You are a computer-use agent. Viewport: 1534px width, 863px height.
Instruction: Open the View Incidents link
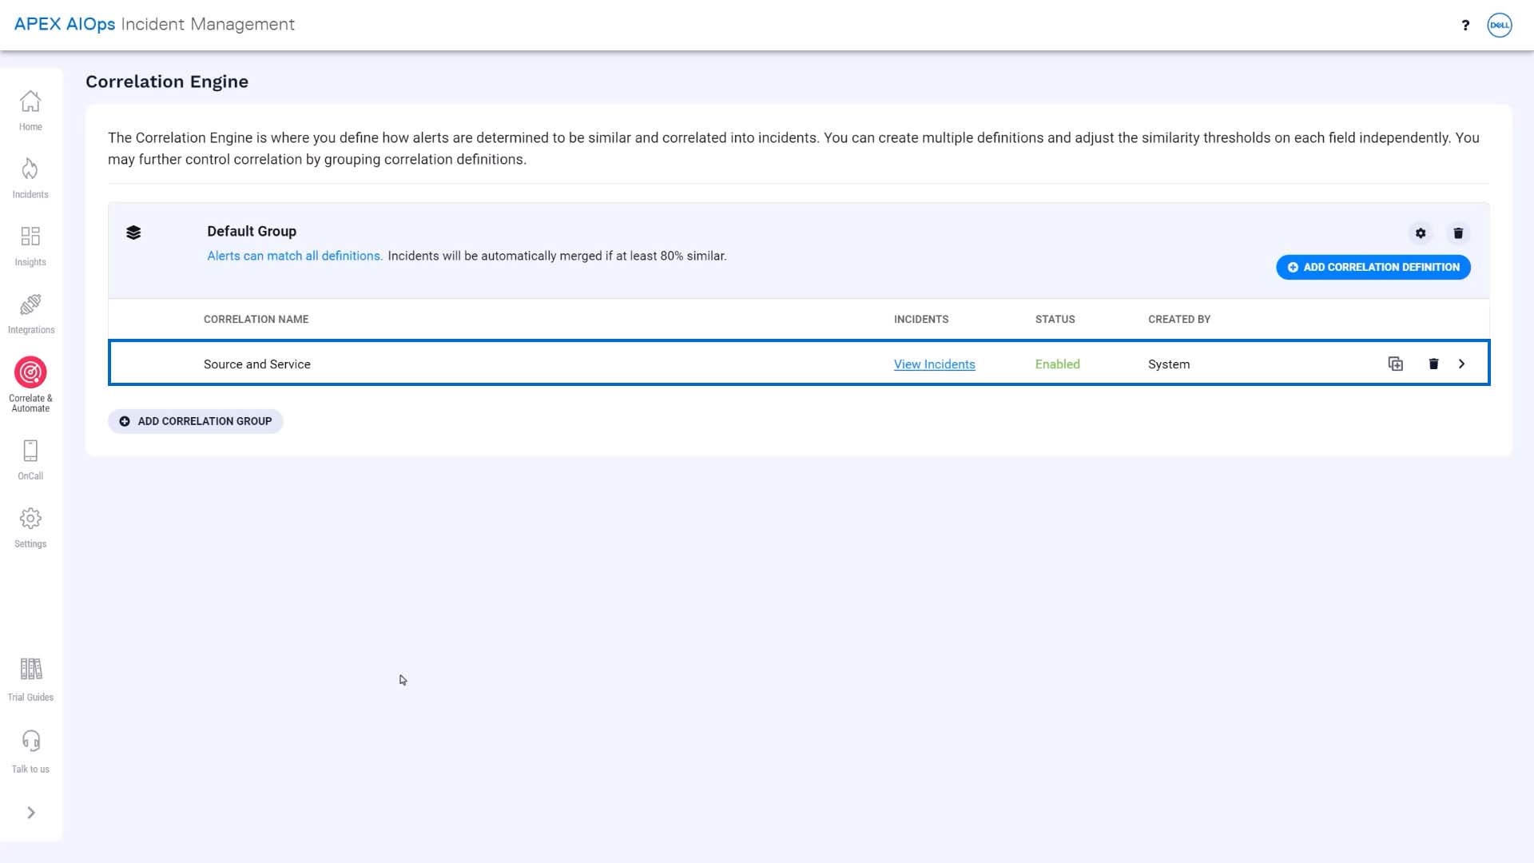(935, 364)
